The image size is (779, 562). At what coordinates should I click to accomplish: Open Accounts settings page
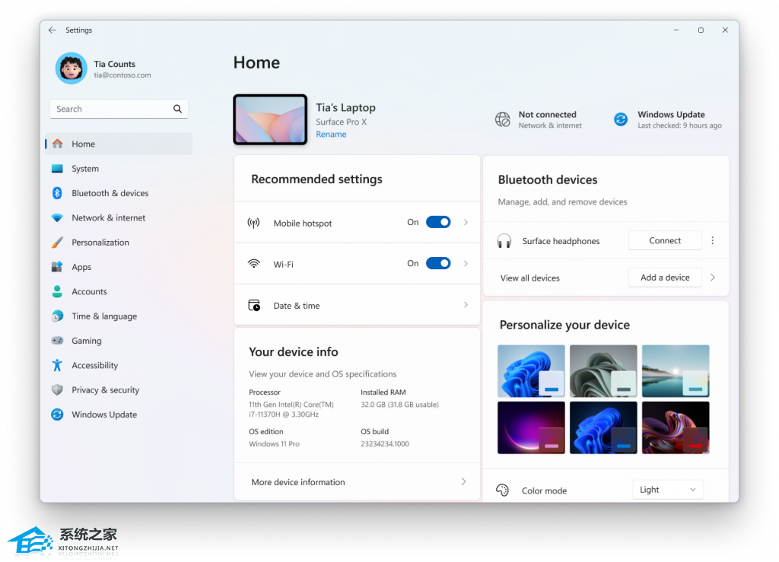(x=119, y=291)
